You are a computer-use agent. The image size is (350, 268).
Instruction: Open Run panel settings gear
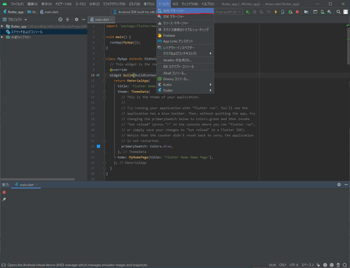[x=339, y=185]
